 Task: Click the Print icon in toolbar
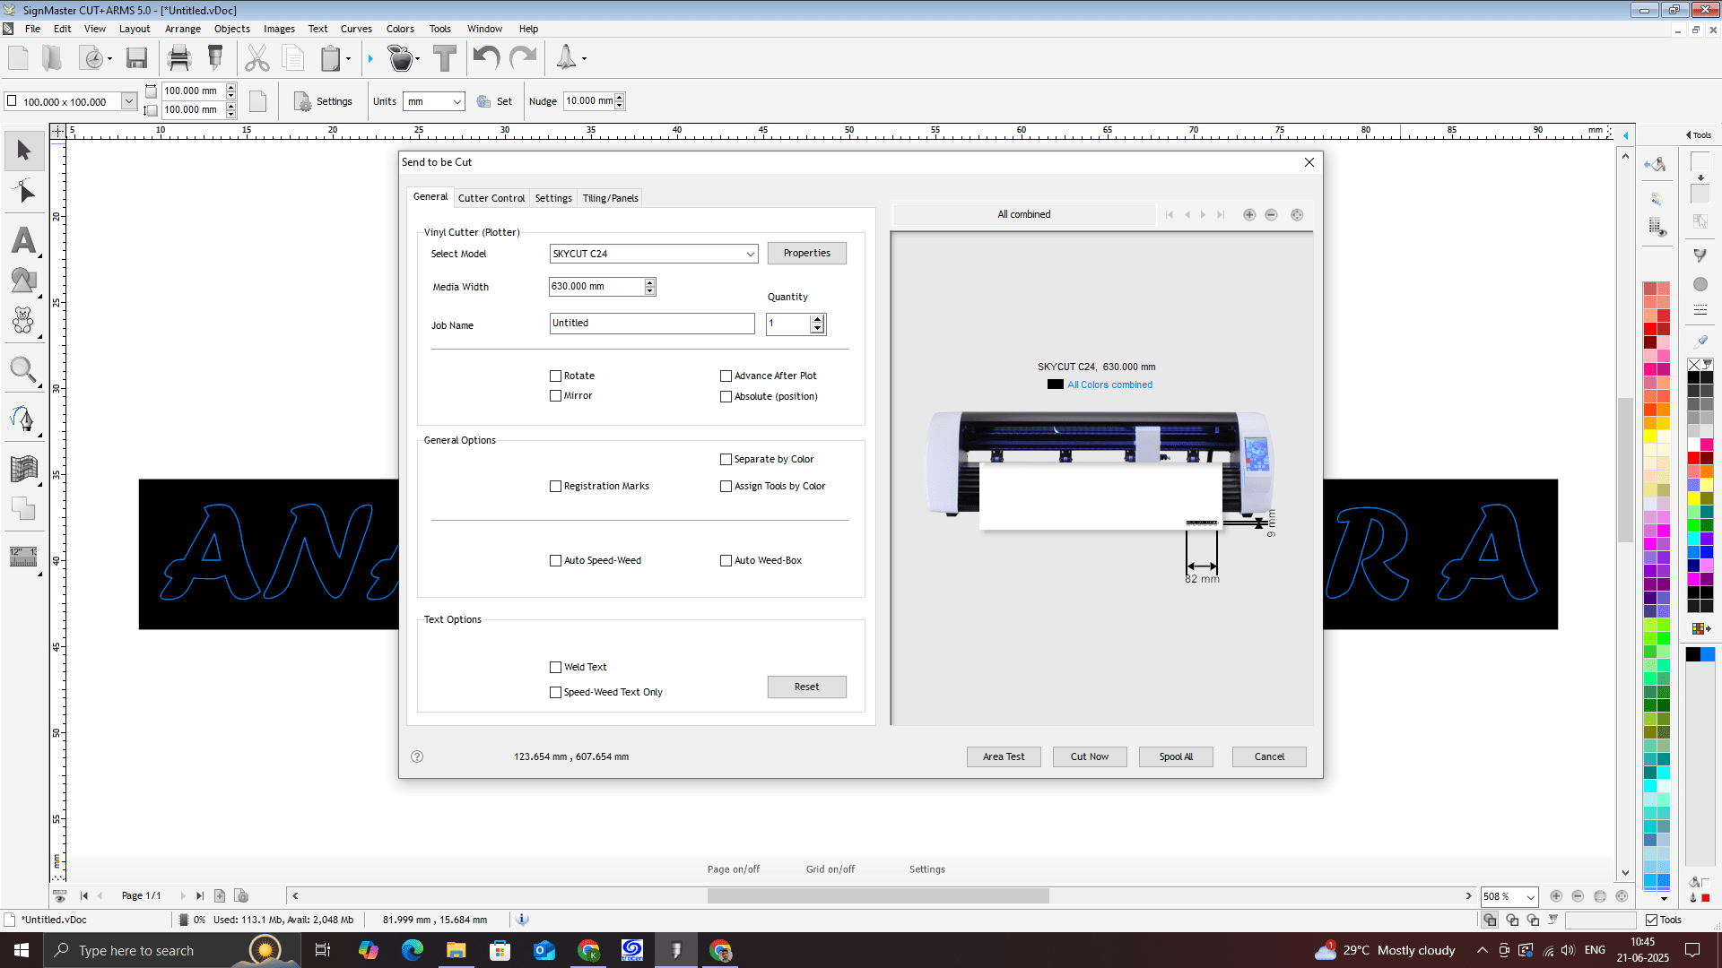[x=179, y=59]
